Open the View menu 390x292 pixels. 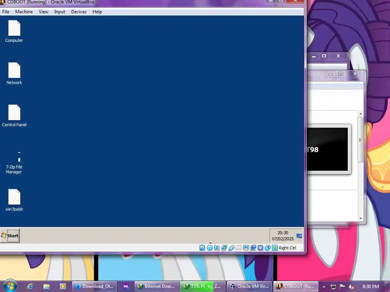43,12
